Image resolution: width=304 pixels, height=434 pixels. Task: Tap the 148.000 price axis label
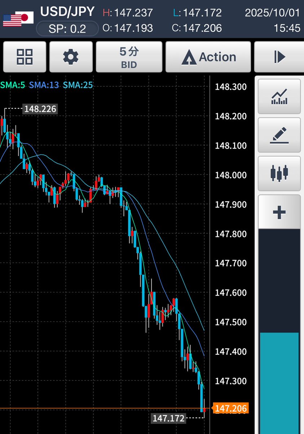(231, 175)
